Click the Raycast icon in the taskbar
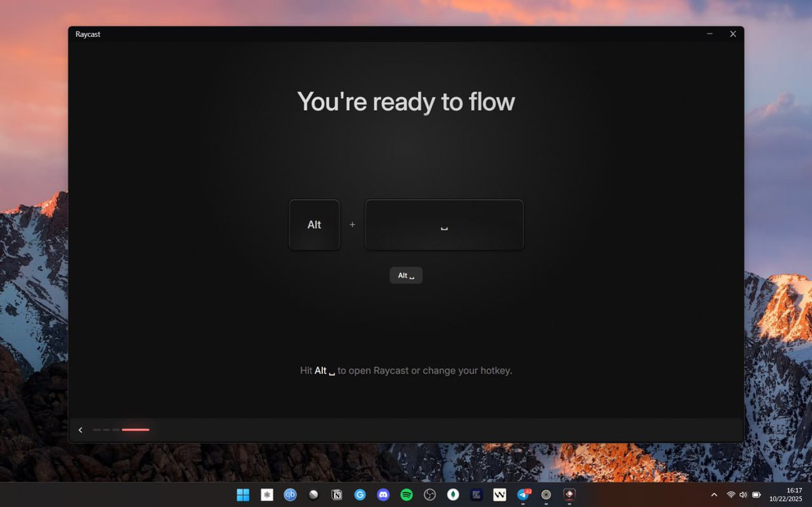812x507 pixels. click(x=569, y=495)
